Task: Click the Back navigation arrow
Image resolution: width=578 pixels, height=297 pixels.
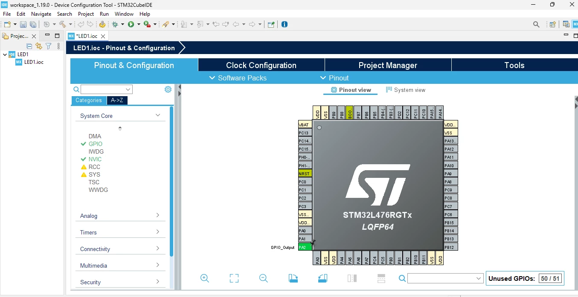Action: tap(235, 24)
